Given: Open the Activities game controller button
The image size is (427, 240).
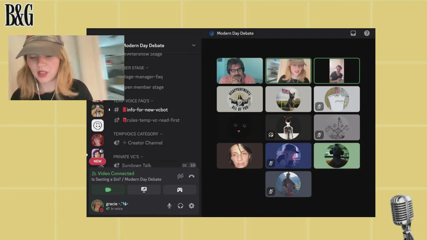Looking at the screenshot, I should pyautogui.click(x=179, y=190).
